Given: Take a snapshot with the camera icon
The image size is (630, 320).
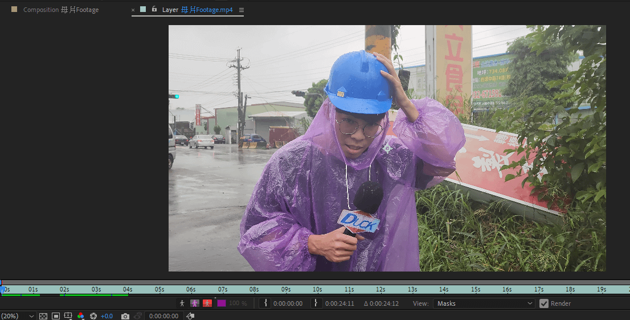Looking at the screenshot, I should [x=125, y=316].
